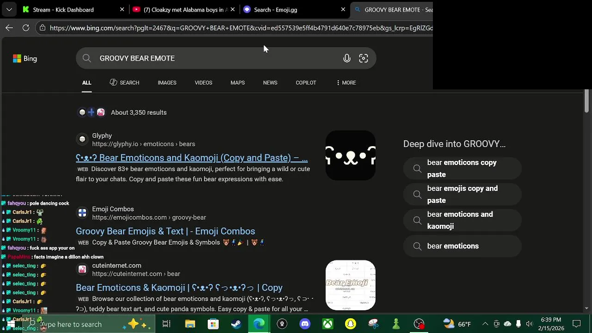Image resolution: width=592 pixels, height=333 pixels.
Task: Click the microphone voice search icon
Action: [347, 58]
